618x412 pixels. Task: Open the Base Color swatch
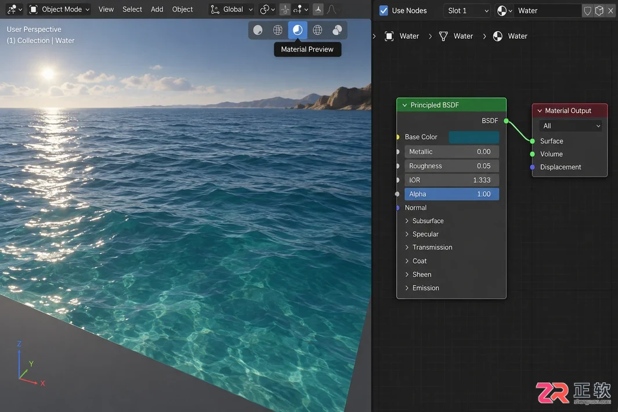click(x=474, y=137)
